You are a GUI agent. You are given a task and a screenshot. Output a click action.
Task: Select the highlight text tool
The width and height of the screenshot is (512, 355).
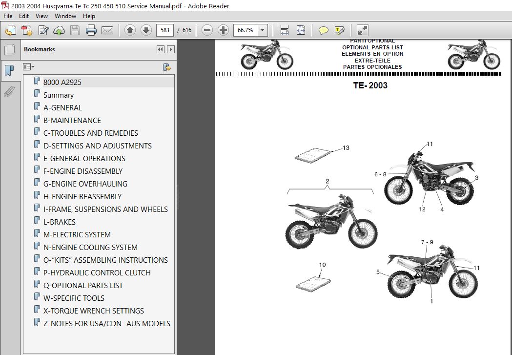point(339,30)
